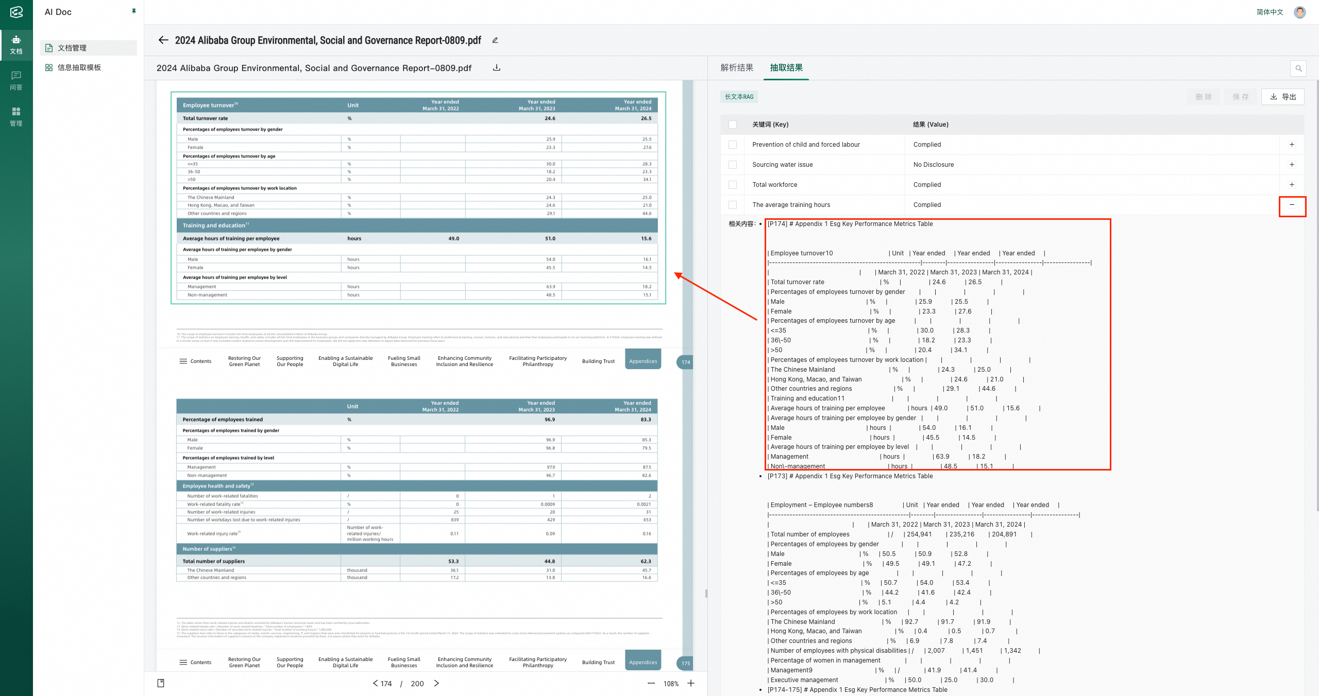
Task: Go to the next page arrow
Action: click(436, 683)
